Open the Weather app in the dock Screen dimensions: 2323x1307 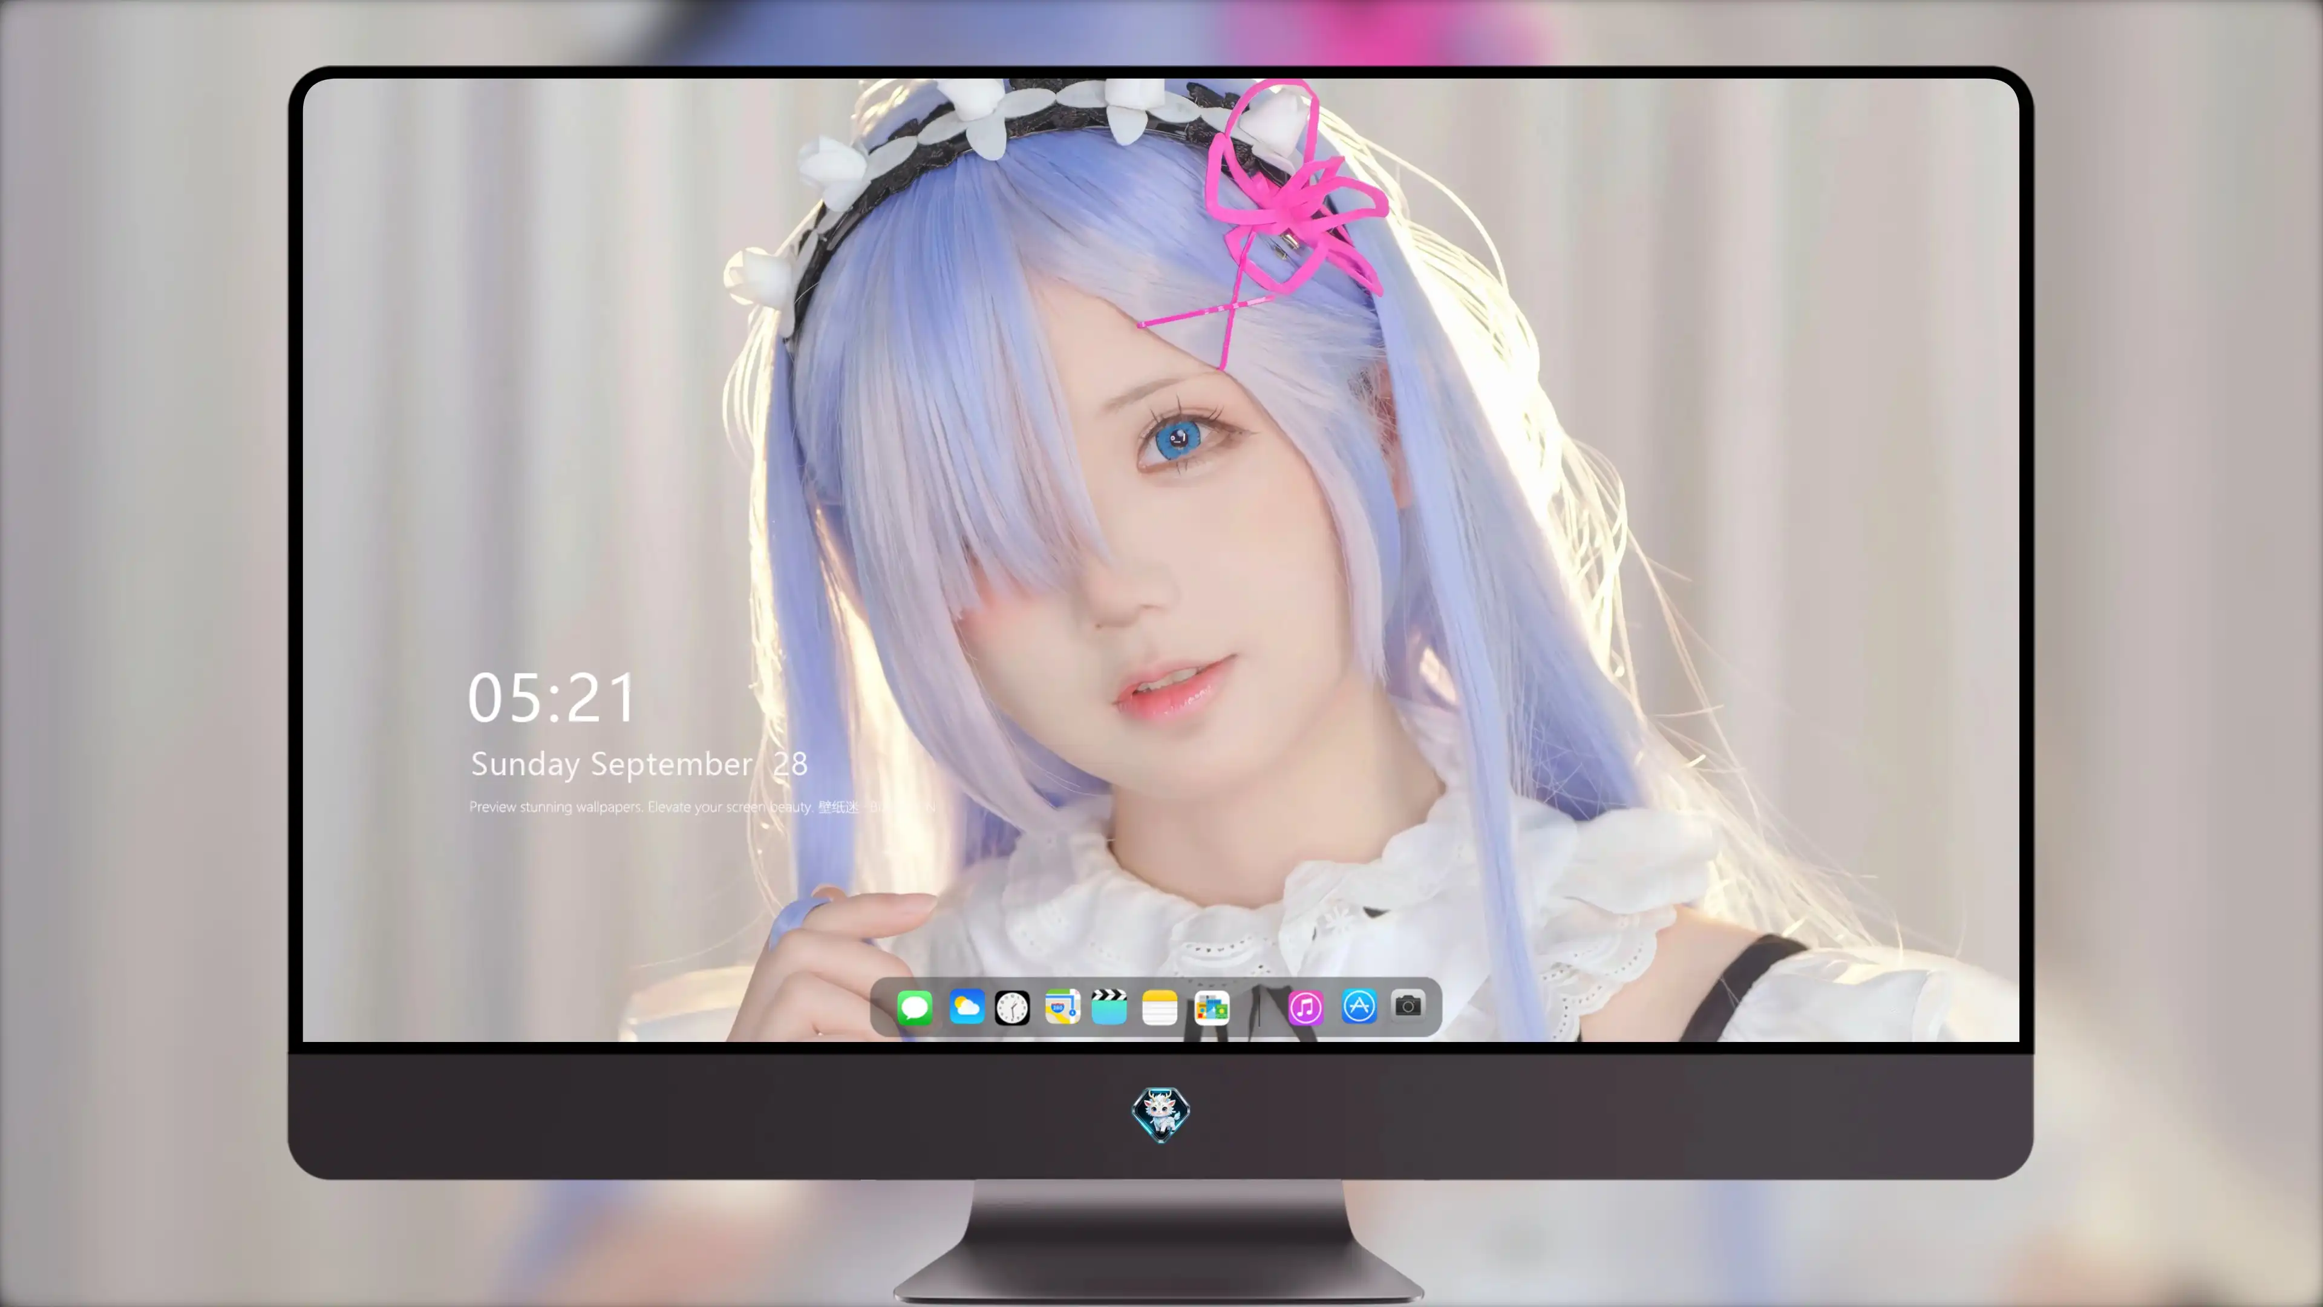(966, 1007)
